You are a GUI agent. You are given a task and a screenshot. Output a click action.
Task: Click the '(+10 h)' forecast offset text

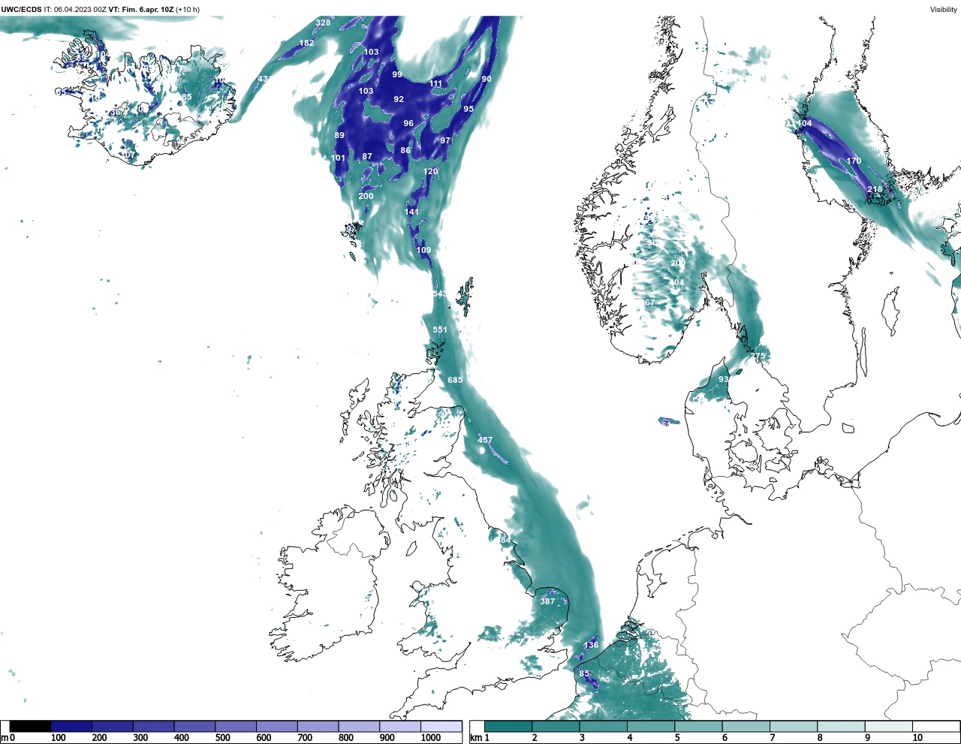click(x=188, y=10)
